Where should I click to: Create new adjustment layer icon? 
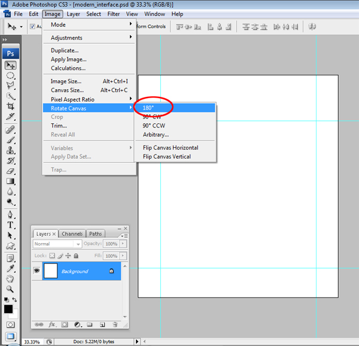[x=78, y=324]
